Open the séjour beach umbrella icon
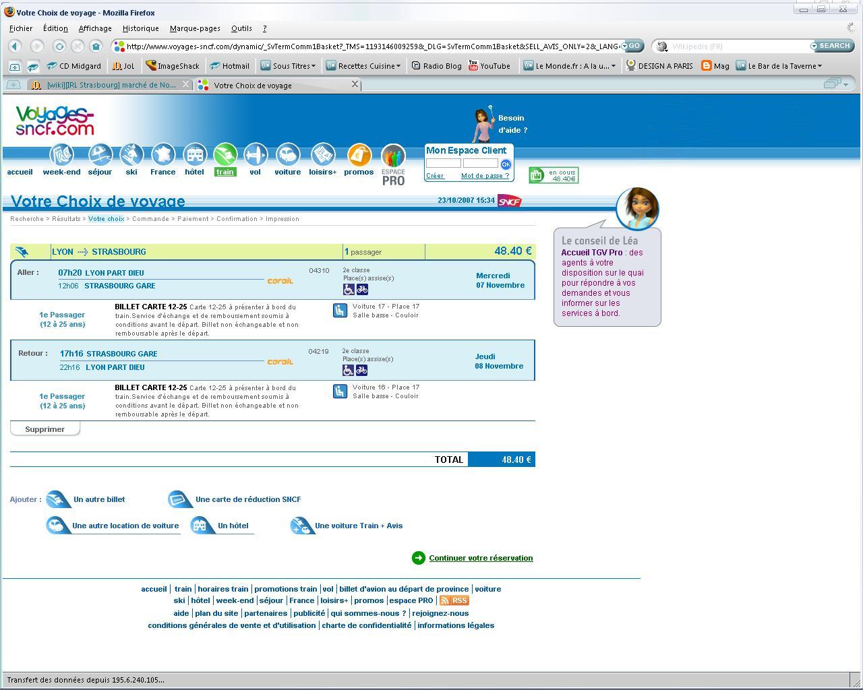Viewport: 863px width, 690px height. coord(100,155)
